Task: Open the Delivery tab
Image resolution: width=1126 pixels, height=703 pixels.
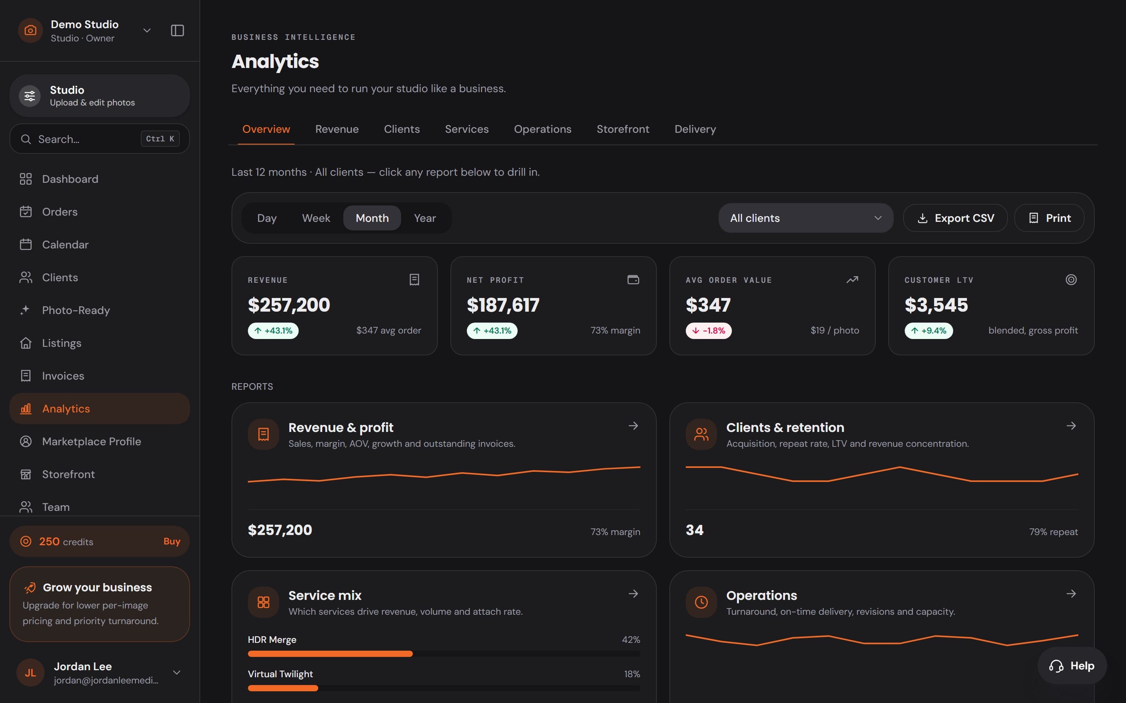Action: coord(695,129)
